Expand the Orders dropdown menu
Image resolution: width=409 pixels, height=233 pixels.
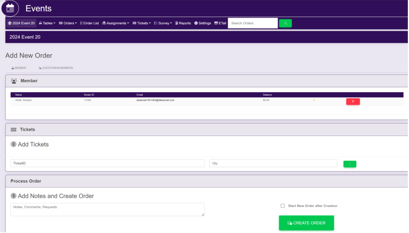pos(68,23)
